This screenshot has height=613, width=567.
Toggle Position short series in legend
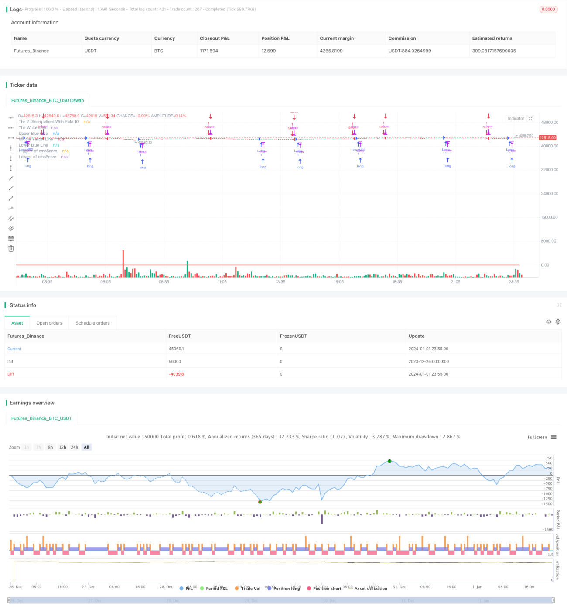click(324, 589)
